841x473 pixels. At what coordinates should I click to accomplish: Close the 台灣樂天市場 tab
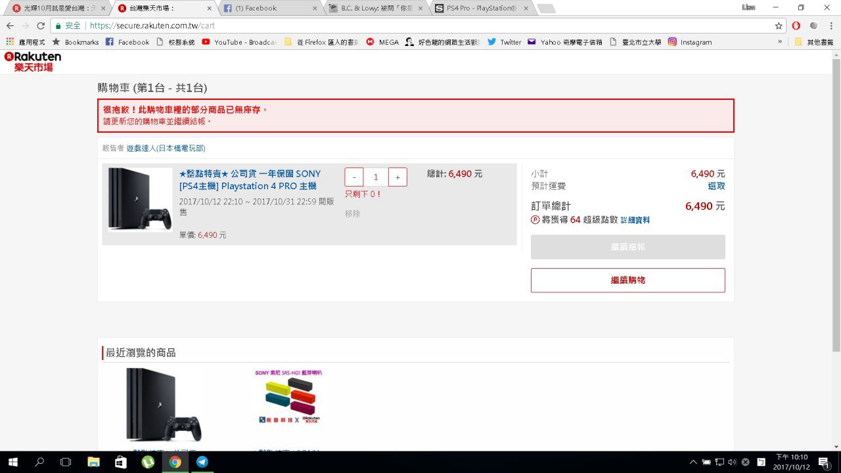[209, 9]
